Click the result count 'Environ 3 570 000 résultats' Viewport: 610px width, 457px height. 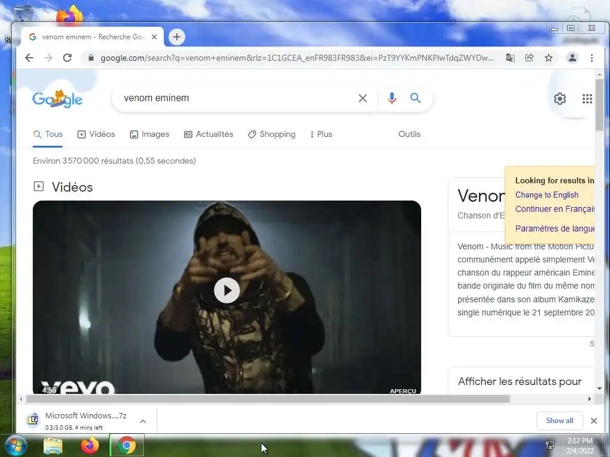114,161
